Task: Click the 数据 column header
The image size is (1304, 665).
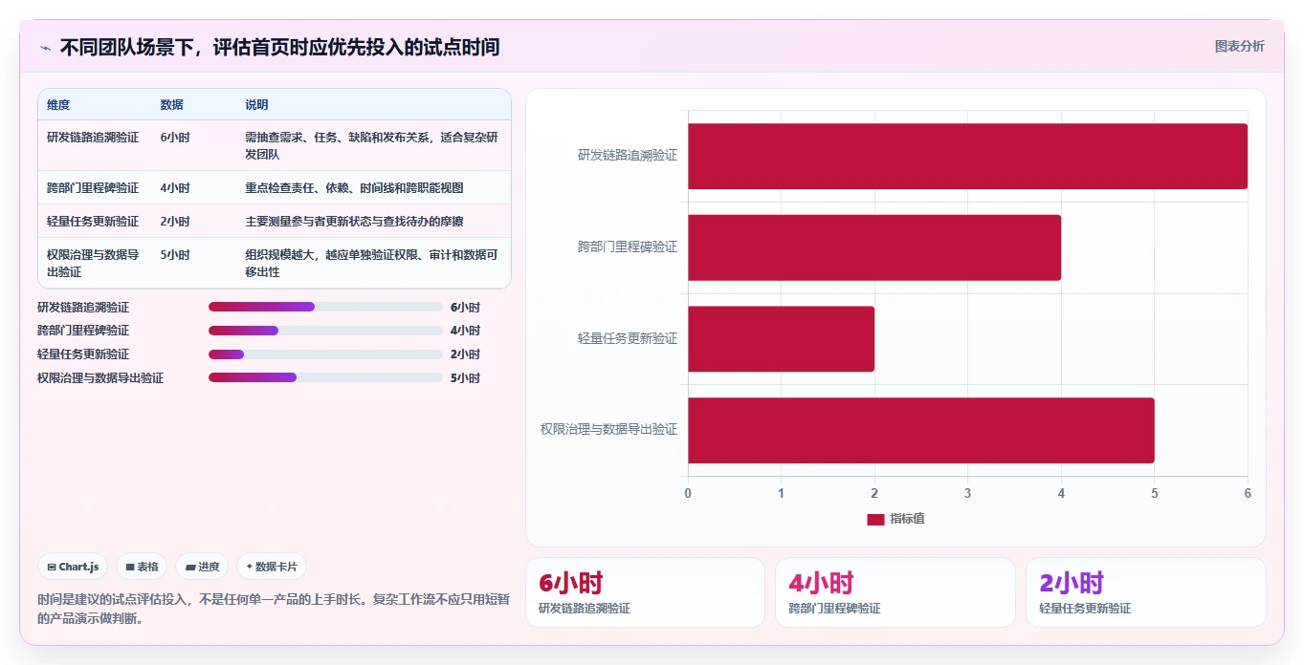Action: (172, 105)
